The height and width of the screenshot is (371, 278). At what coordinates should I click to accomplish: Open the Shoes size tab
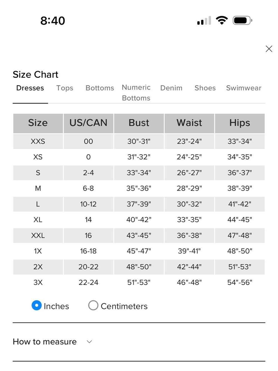pyautogui.click(x=205, y=88)
